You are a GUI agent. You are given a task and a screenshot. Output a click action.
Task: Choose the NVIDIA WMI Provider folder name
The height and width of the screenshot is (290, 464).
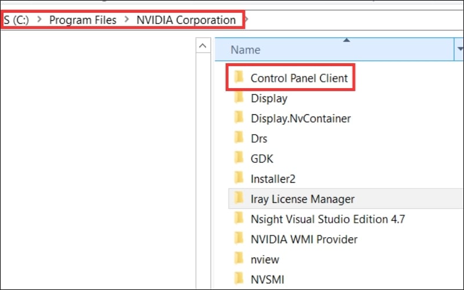[x=304, y=238]
